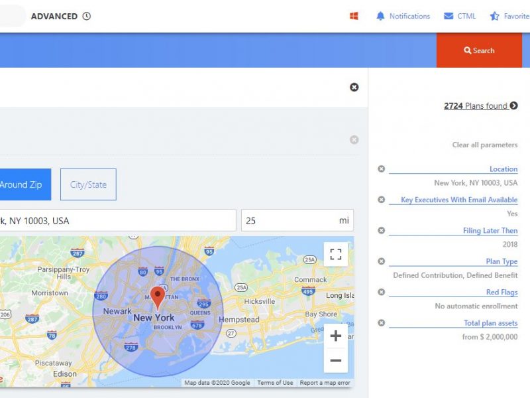Screen dimensions: 530x398
Task: Click the Windows logo icon in header
Action: [x=354, y=16]
